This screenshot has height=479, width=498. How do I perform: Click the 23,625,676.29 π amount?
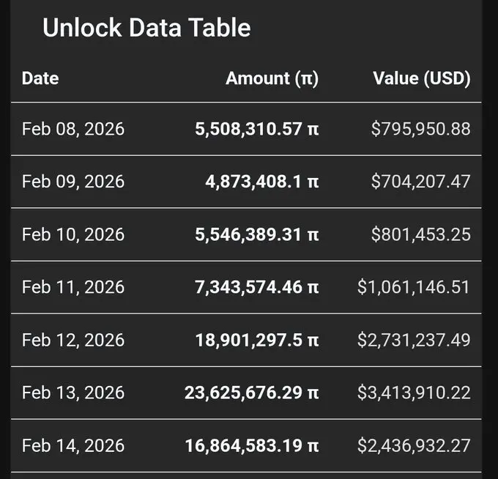(x=251, y=393)
